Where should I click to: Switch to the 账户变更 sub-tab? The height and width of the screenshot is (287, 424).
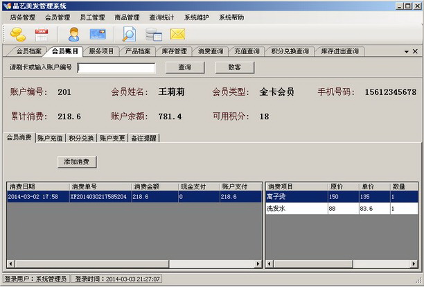(x=112, y=138)
